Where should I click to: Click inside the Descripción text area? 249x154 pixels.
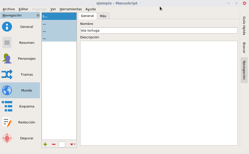pos(159,93)
